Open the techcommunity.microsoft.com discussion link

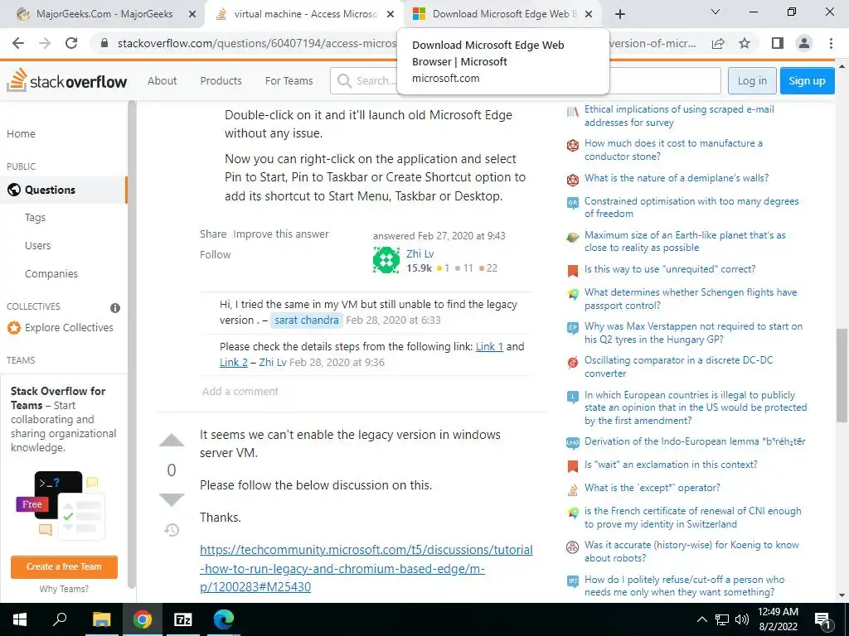(x=366, y=568)
